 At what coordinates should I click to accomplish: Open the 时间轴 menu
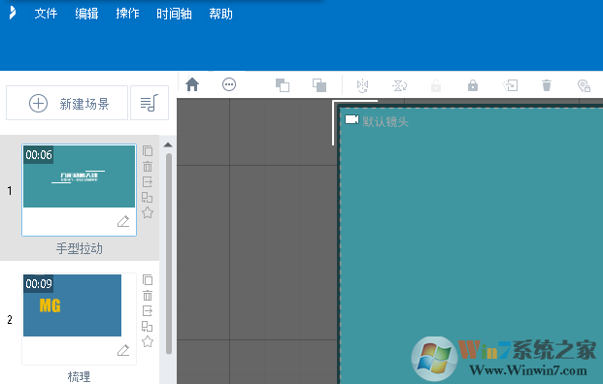click(174, 14)
